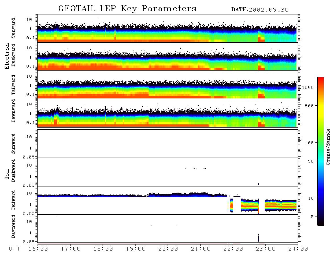Click the "17:00" time tick label
Screen dimensions: 330x254
click(71, 249)
